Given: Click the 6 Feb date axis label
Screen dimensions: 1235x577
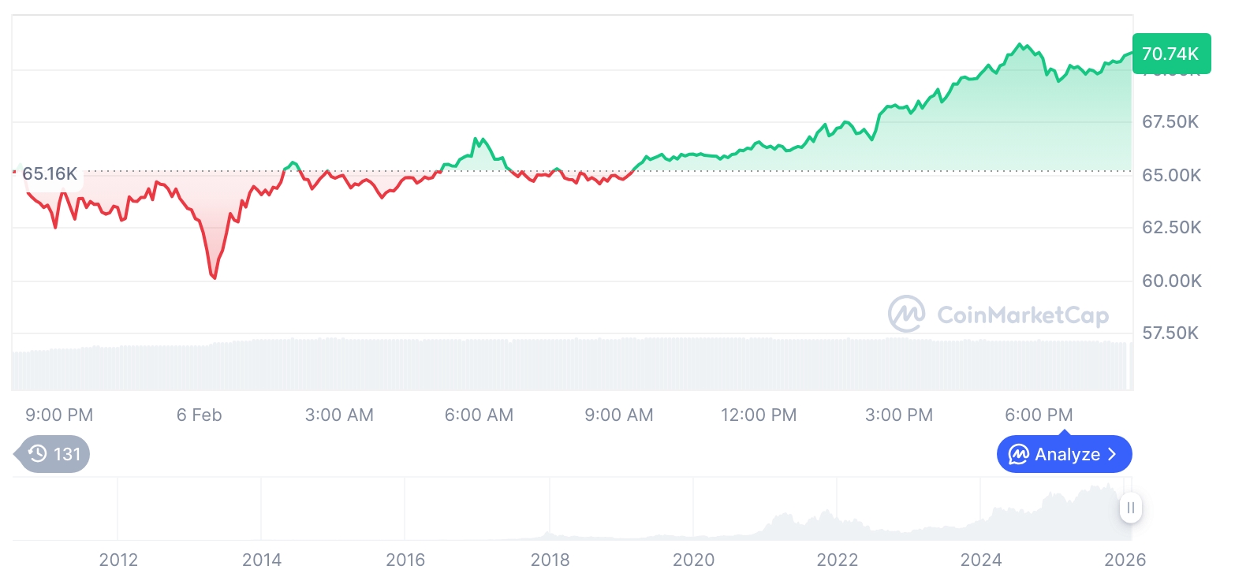Looking at the screenshot, I should (x=200, y=415).
